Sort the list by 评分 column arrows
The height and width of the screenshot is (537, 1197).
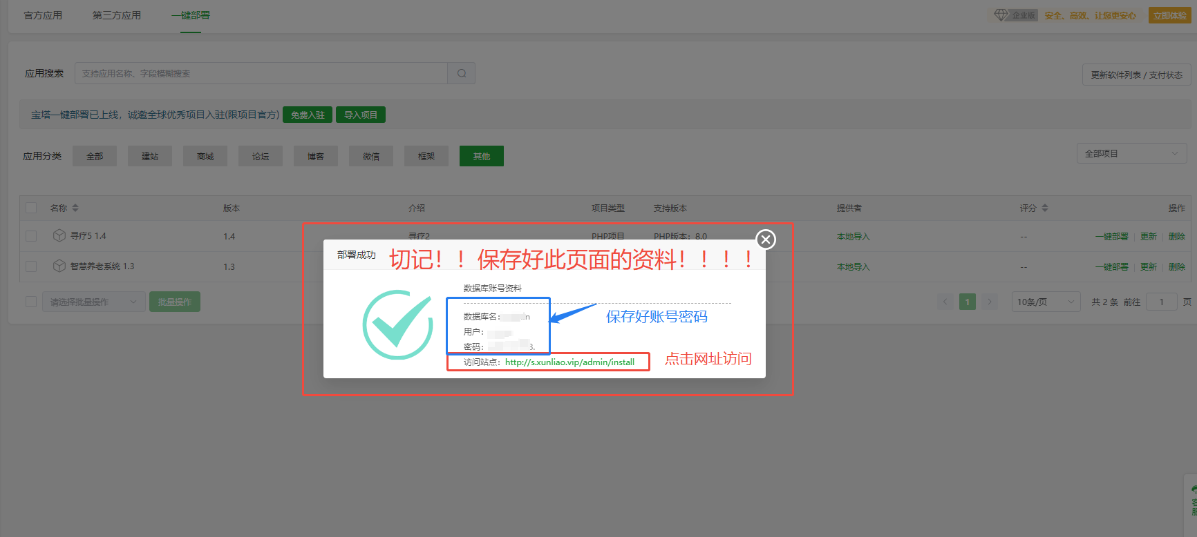1045,208
